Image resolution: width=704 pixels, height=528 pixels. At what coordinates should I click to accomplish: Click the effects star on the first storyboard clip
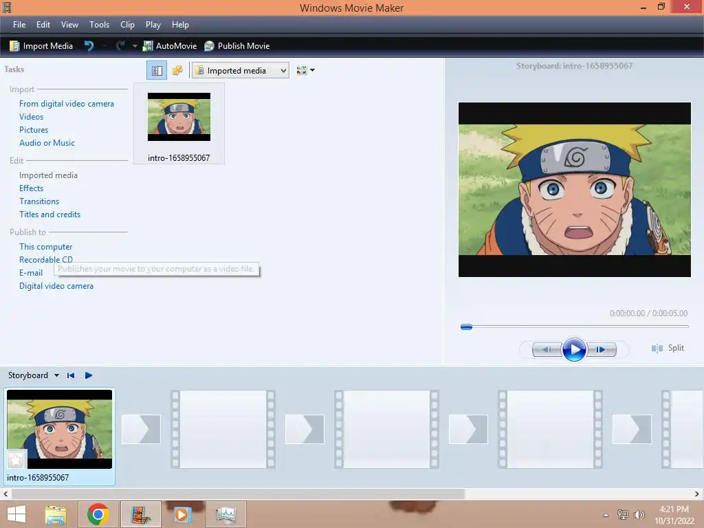point(15,460)
